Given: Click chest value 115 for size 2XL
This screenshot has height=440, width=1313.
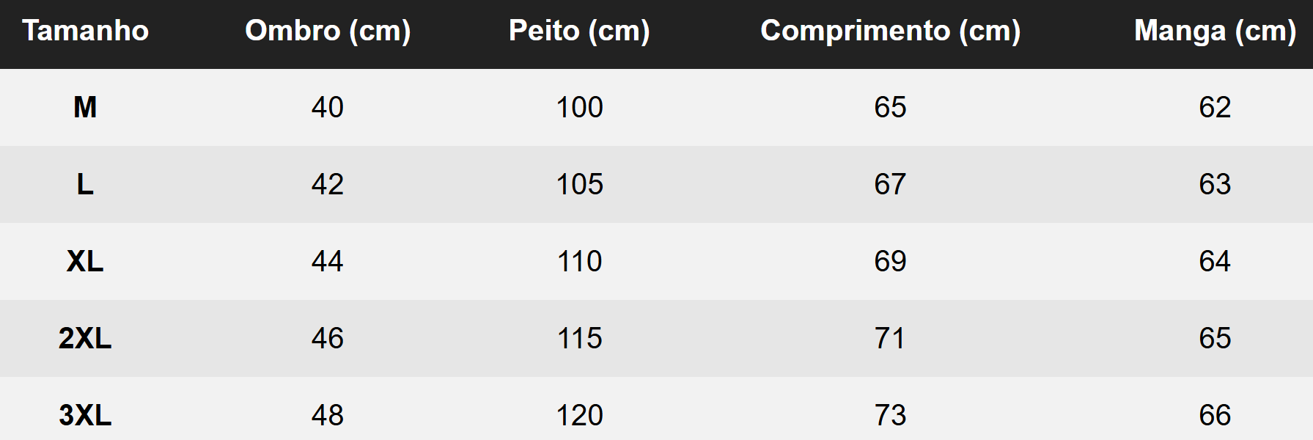Looking at the screenshot, I should click(579, 339).
